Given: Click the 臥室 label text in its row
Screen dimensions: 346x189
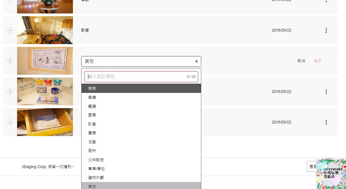Looking at the screenshot, I should point(85,30).
